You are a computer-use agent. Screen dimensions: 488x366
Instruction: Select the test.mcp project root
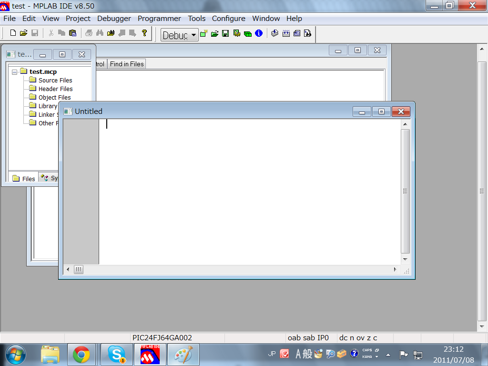tap(43, 72)
